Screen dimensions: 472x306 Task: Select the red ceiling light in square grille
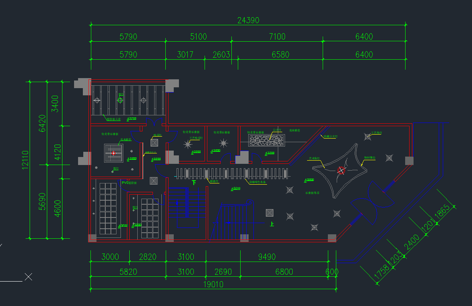pos(113,153)
